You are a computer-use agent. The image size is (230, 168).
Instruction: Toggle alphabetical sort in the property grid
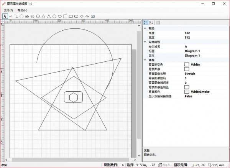[151, 23]
